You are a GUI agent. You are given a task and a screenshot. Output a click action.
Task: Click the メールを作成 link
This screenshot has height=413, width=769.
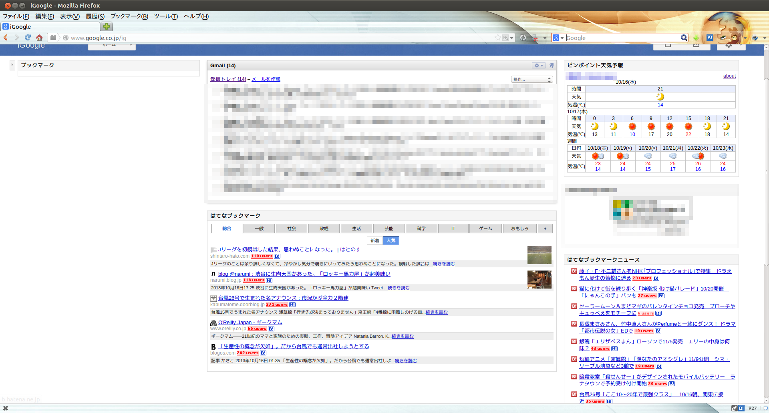pyautogui.click(x=266, y=79)
